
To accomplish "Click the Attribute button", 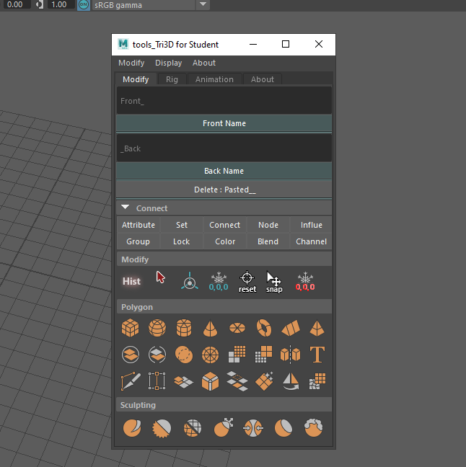I will click(139, 225).
